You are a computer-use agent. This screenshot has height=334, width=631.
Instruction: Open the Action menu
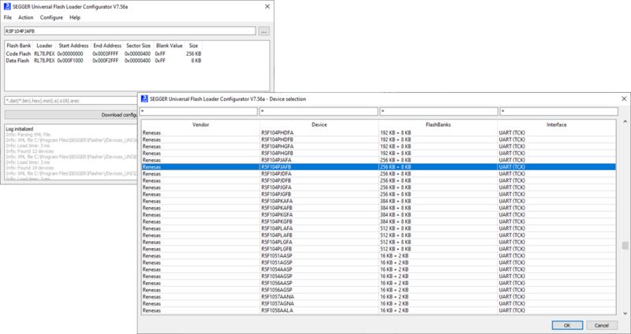26,17
